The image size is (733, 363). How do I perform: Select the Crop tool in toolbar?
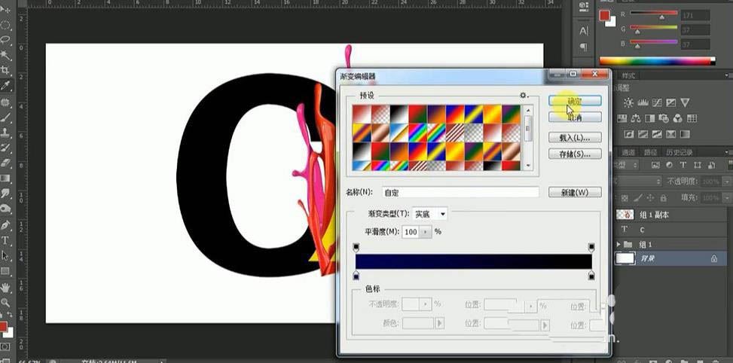[5, 70]
